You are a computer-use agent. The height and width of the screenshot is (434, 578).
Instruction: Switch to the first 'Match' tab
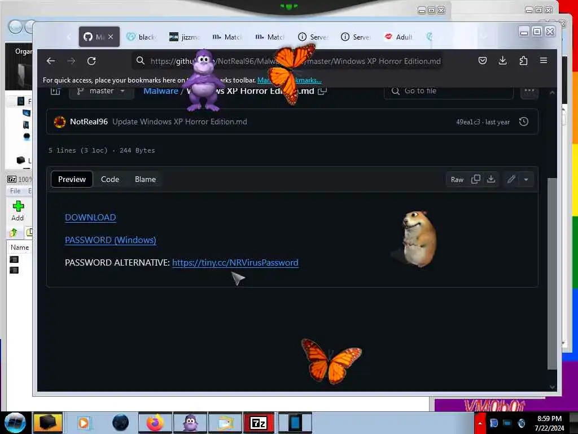pyautogui.click(x=227, y=37)
